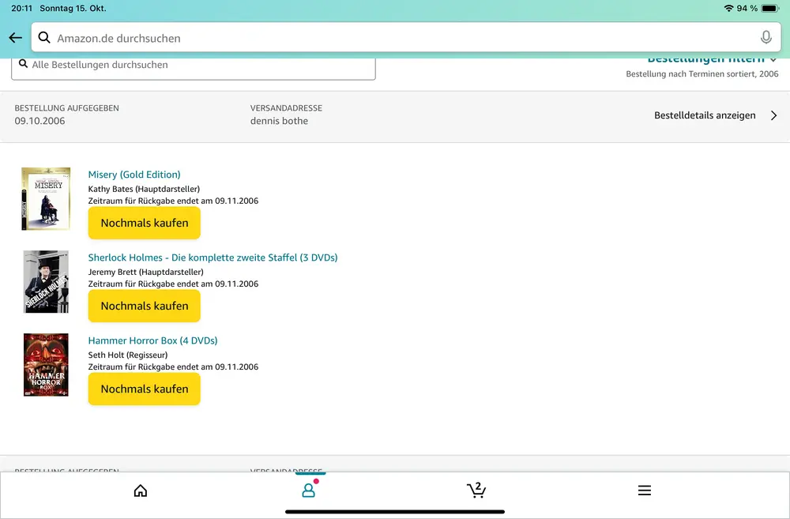The height and width of the screenshot is (519, 790).
Task: Tap Kathy Bates (Hauptdarsteller) text
Action: [144, 189]
